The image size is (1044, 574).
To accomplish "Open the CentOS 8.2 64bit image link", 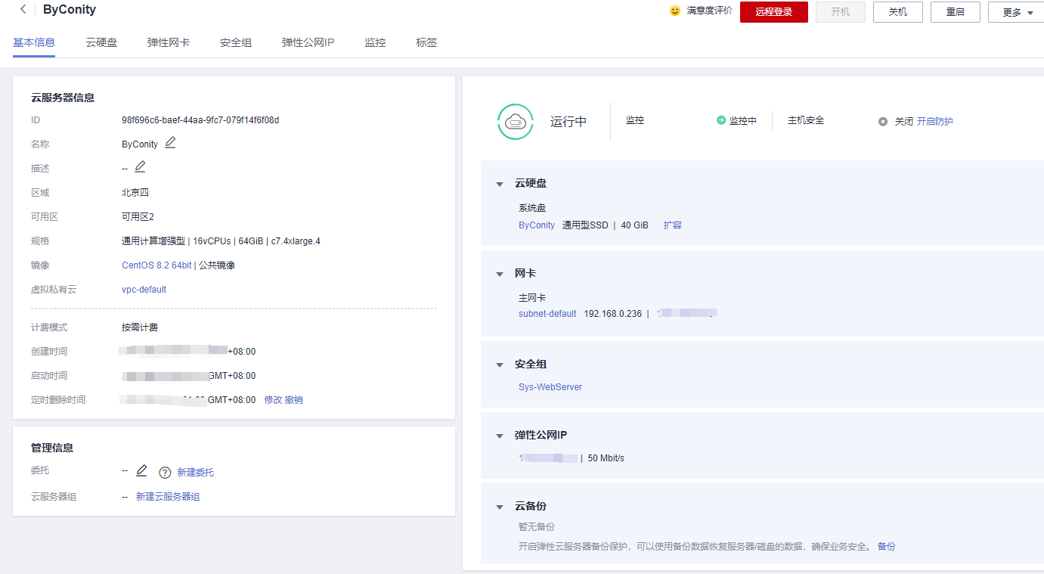I will coord(156,265).
